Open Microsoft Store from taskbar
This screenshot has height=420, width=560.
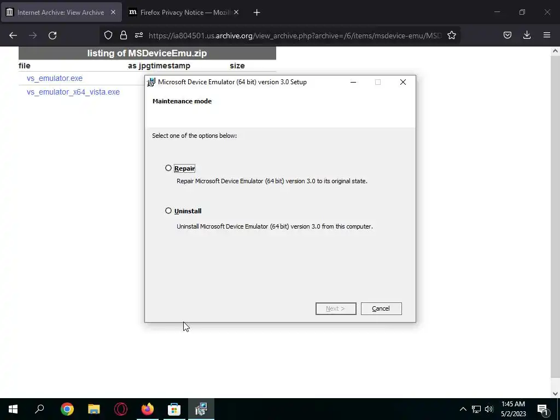[x=174, y=409]
